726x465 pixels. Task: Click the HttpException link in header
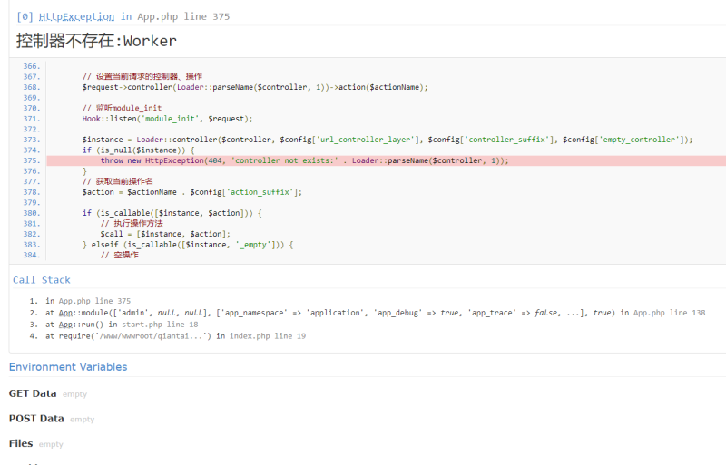pyautogui.click(x=76, y=16)
